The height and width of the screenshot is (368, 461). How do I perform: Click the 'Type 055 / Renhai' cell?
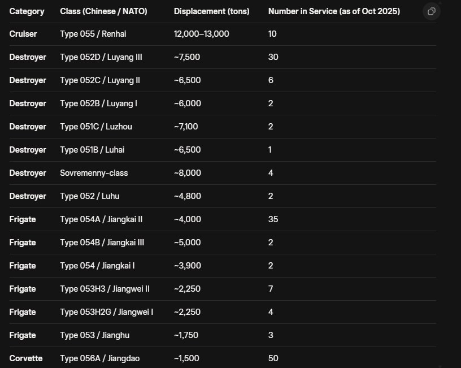coord(93,34)
